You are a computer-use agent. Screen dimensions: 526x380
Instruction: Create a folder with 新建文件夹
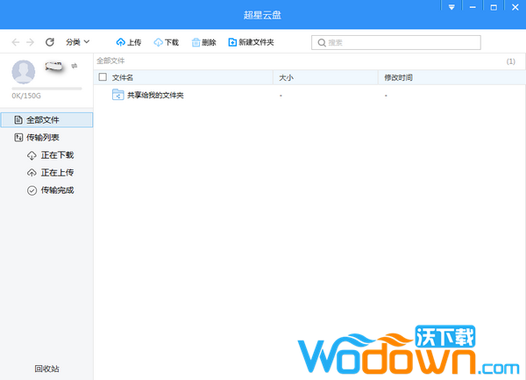coord(251,42)
